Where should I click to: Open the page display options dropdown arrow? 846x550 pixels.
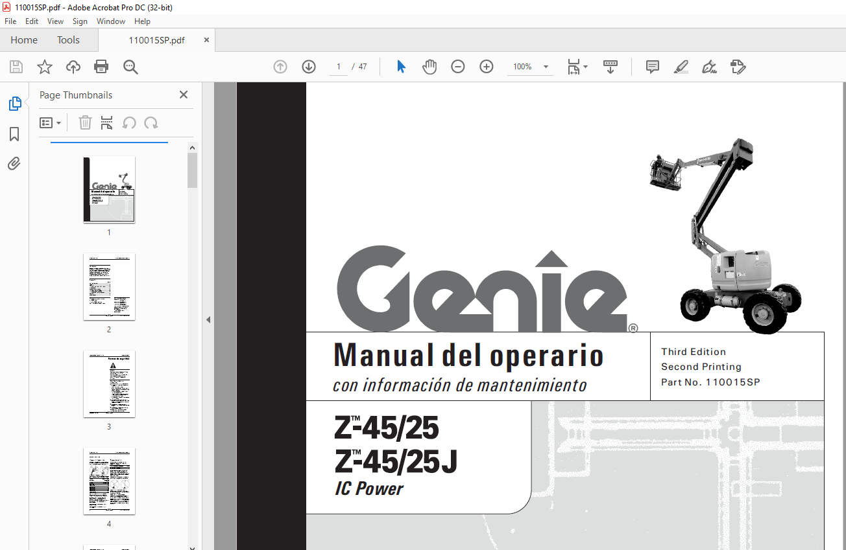tap(586, 67)
